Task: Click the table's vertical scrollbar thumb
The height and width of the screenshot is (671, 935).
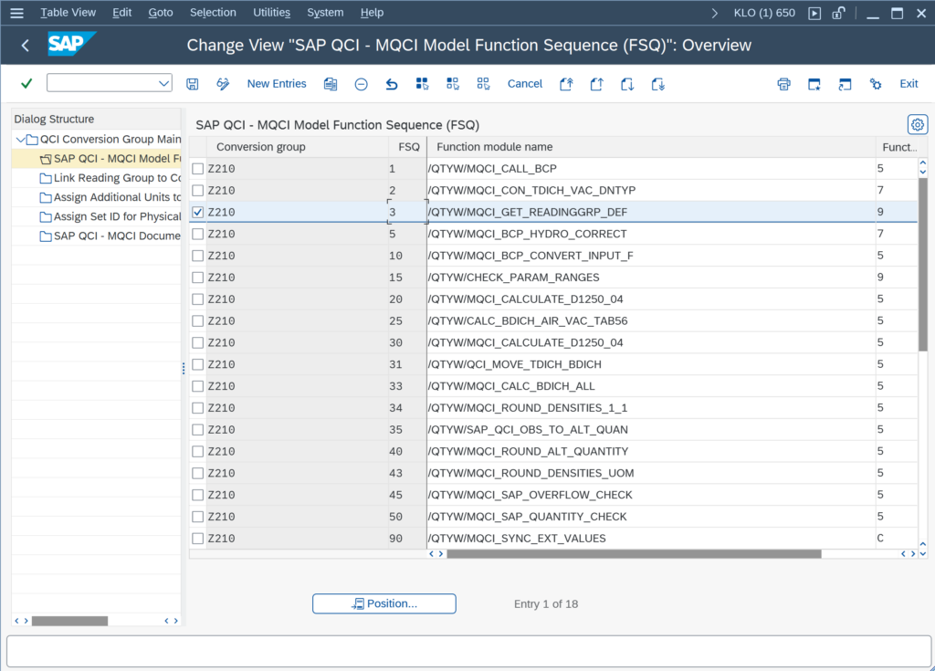Action: pos(922,264)
